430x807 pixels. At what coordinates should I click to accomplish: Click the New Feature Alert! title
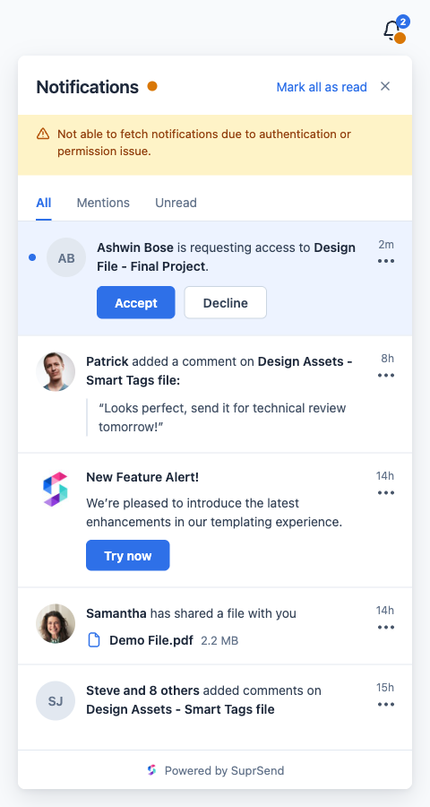coord(142,477)
